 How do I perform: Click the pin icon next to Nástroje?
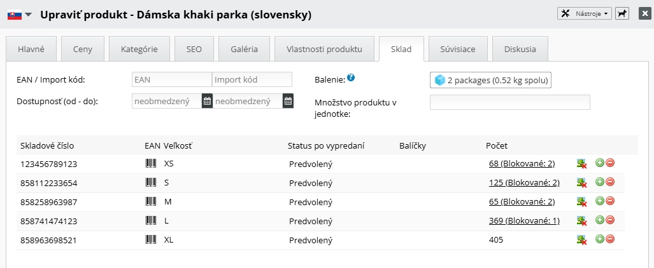[622, 13]
